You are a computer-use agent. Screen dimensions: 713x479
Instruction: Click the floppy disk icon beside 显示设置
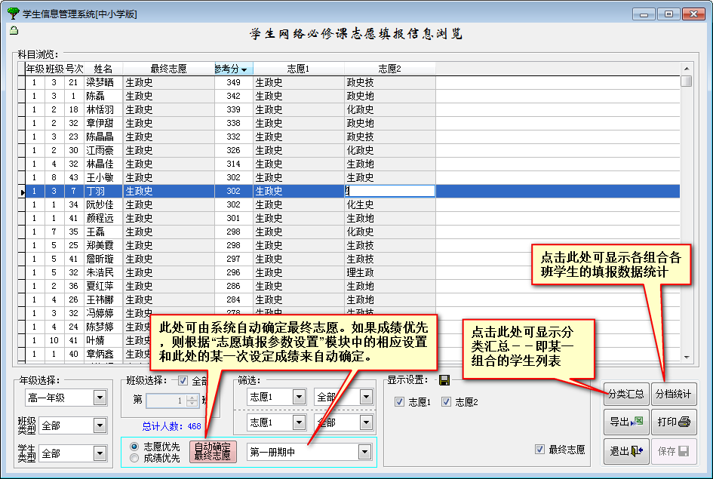[x=444, y=379]
